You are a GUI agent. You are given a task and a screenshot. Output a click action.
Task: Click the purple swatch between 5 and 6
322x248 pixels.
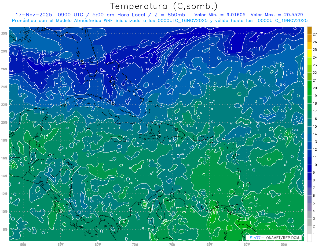pos(309,199)
